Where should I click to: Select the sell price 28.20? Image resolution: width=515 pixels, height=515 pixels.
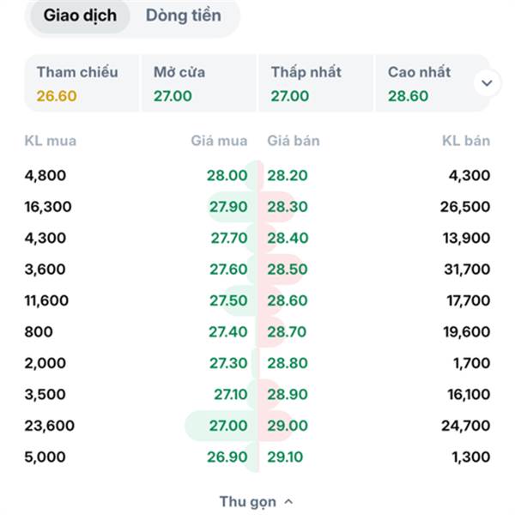point(287,176)
